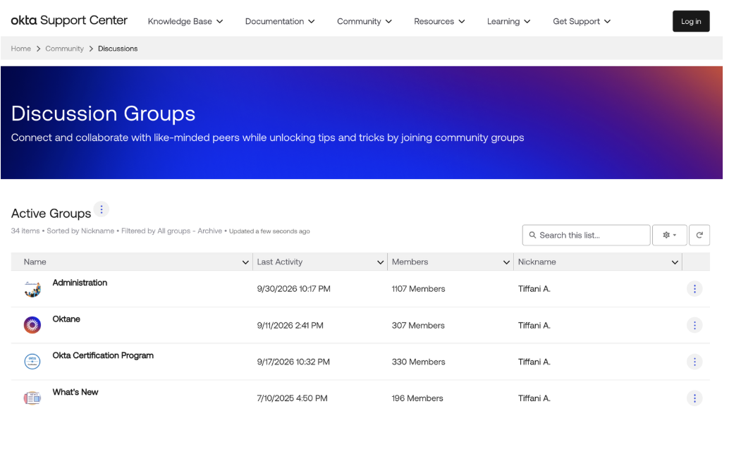Click the 9/30/2026 10:17 PM activity cell

pos(294,289)
